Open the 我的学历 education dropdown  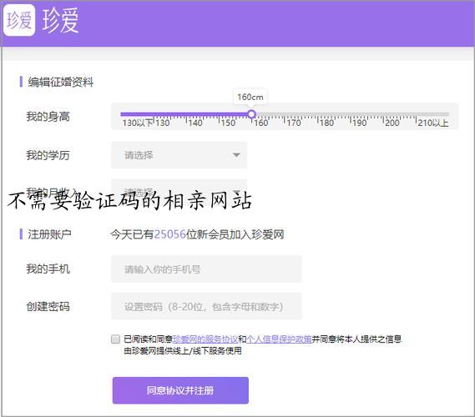tap(179, 155)
